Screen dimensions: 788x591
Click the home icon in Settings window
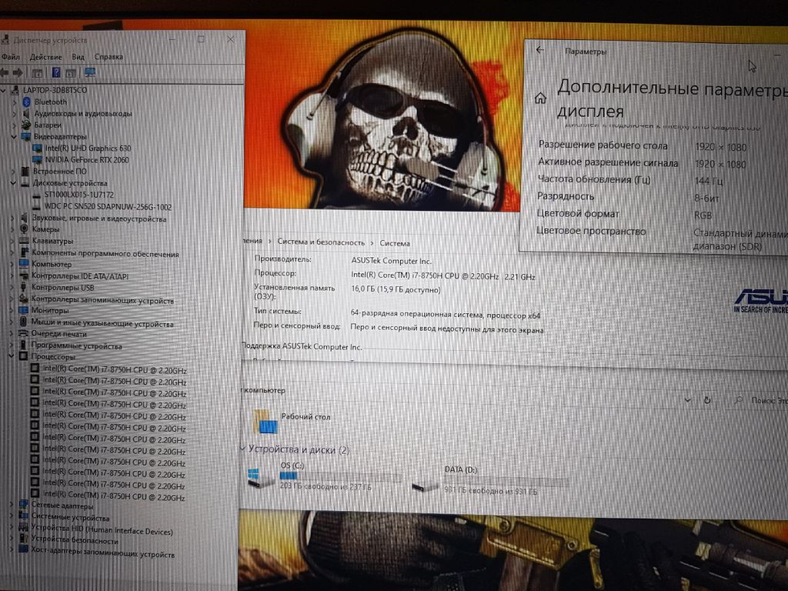540,98
